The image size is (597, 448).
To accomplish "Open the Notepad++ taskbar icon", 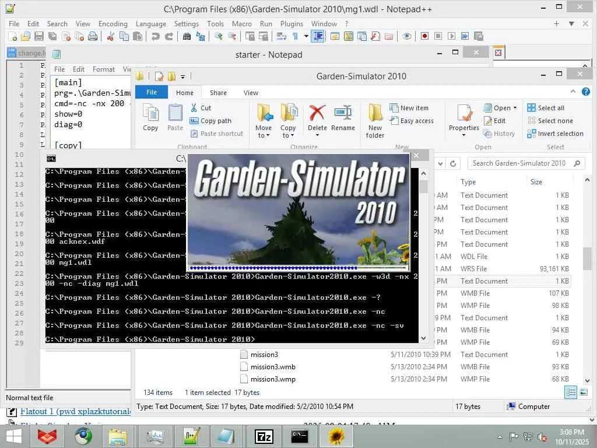I will [x=191, y=436].
